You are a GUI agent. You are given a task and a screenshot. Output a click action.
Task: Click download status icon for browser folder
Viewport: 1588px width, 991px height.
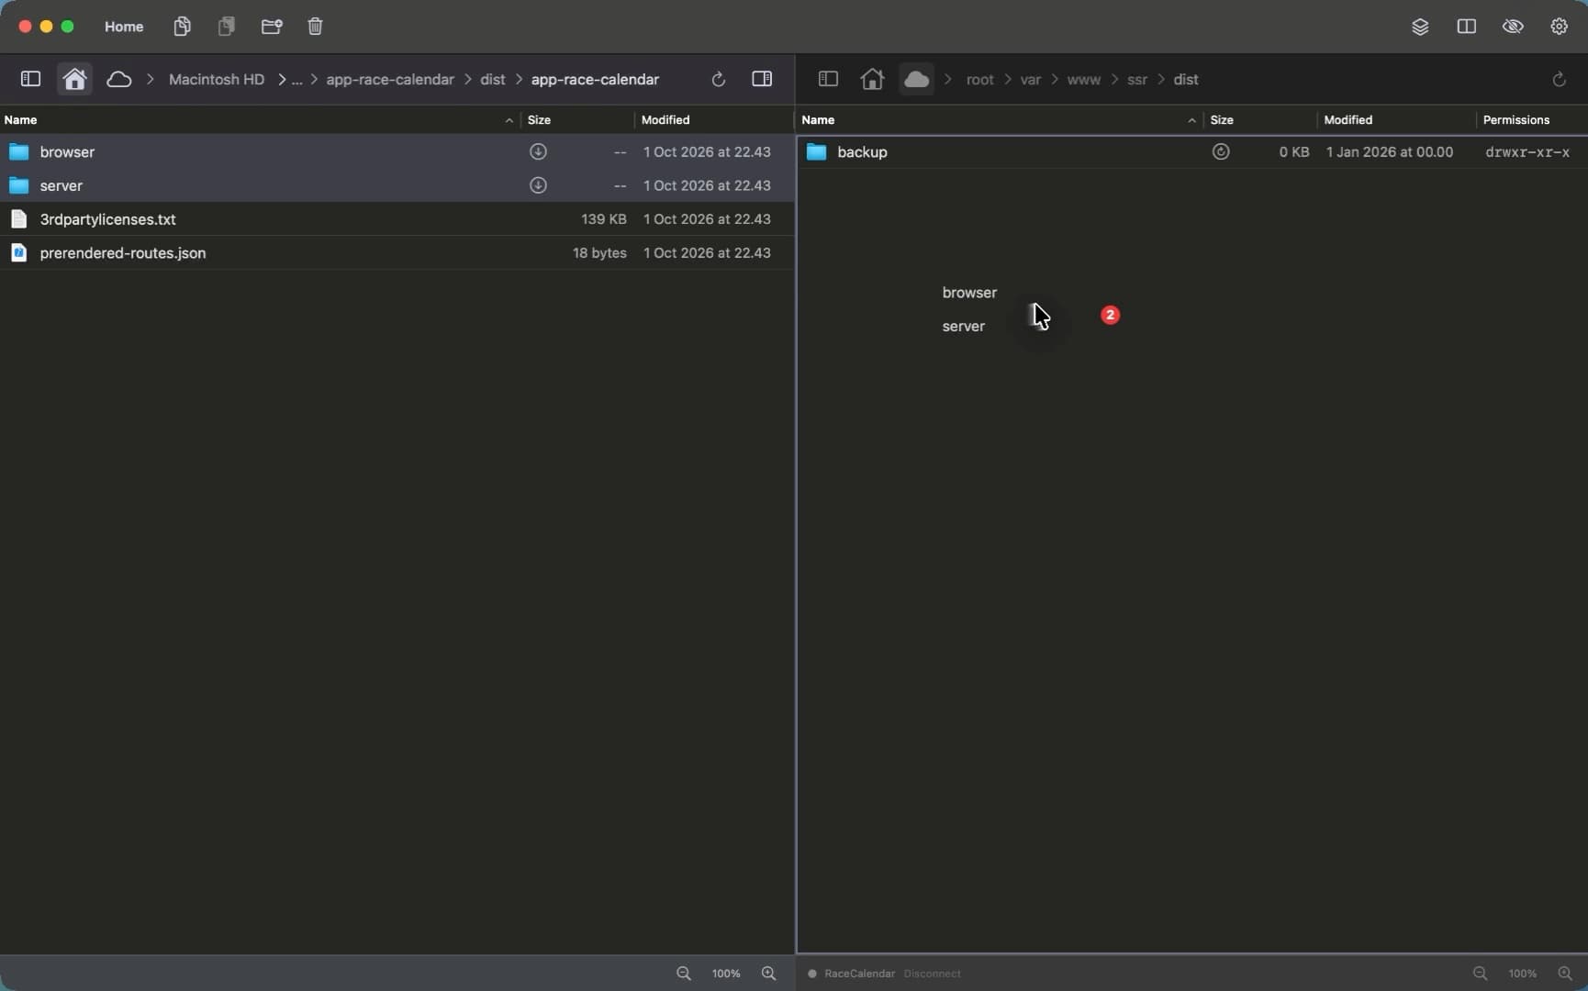(x=539, y=151)
